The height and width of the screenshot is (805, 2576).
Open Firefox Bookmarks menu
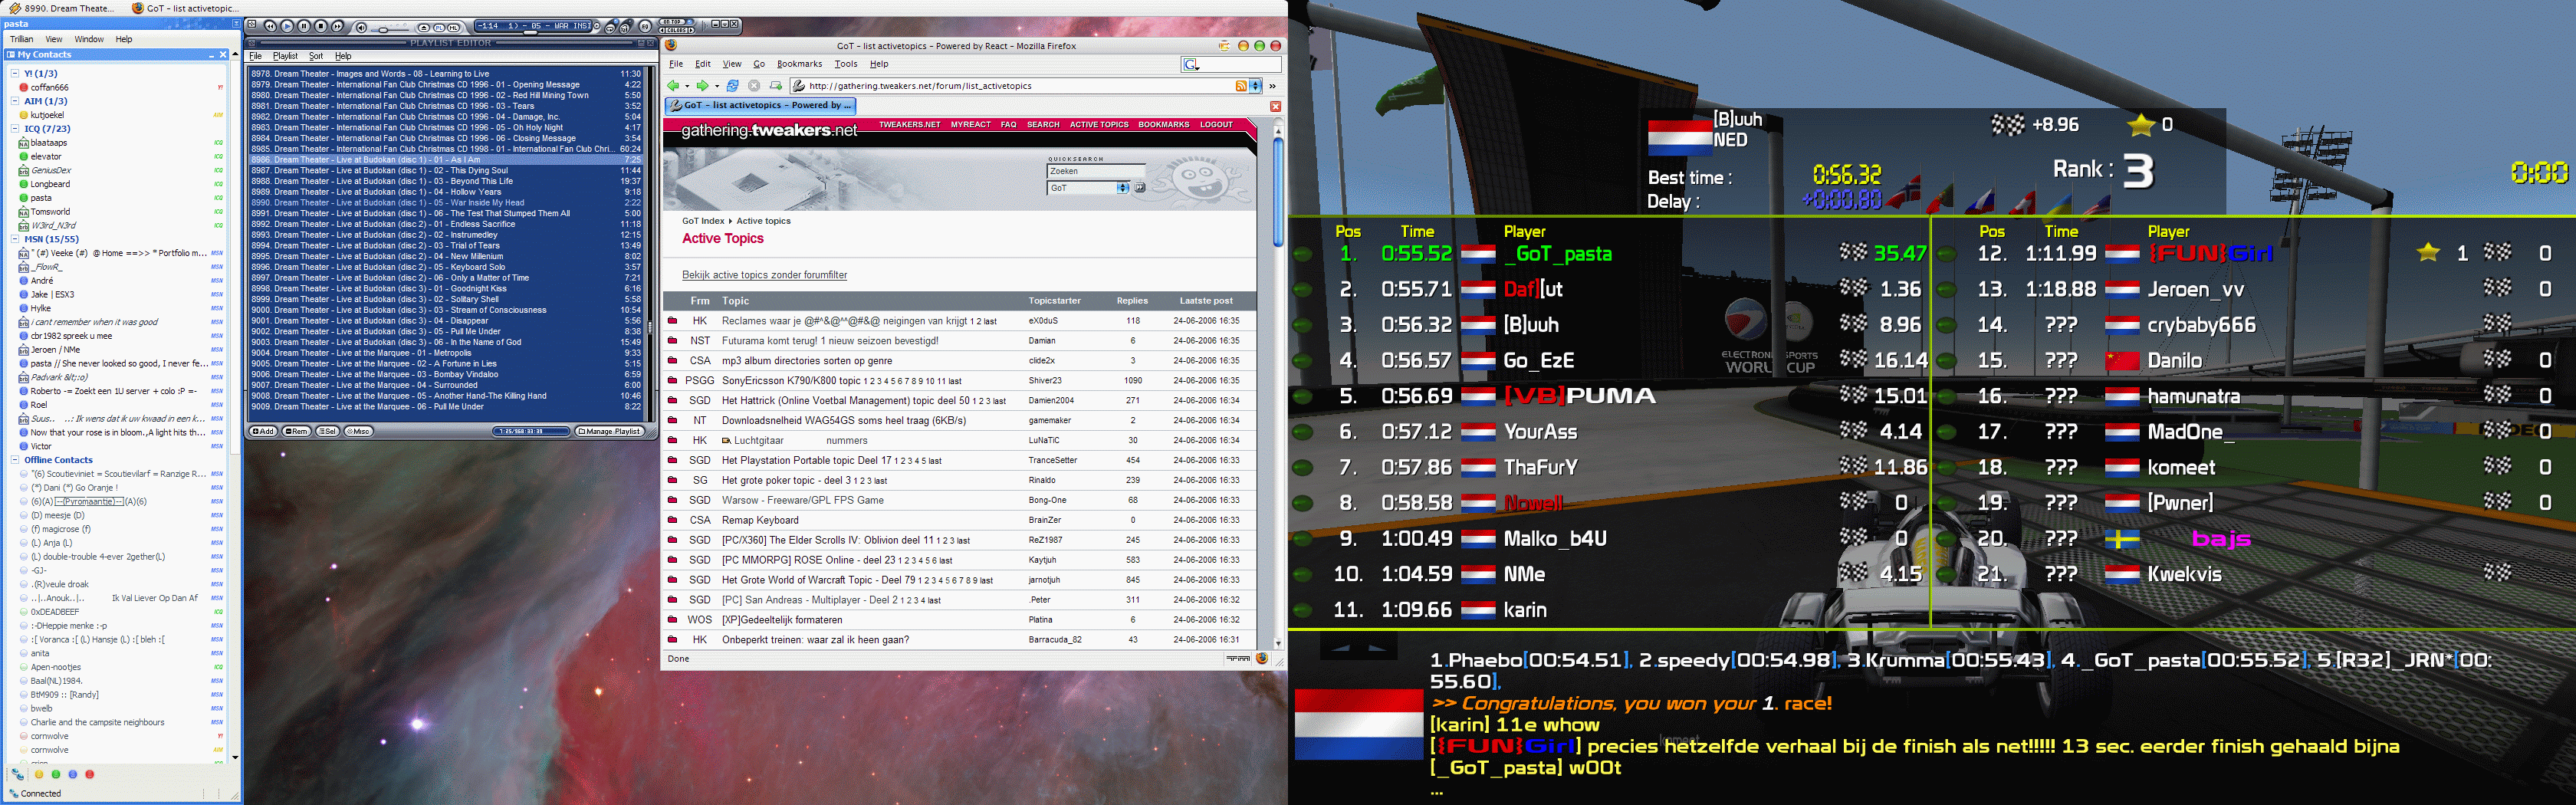pos(799,64)
